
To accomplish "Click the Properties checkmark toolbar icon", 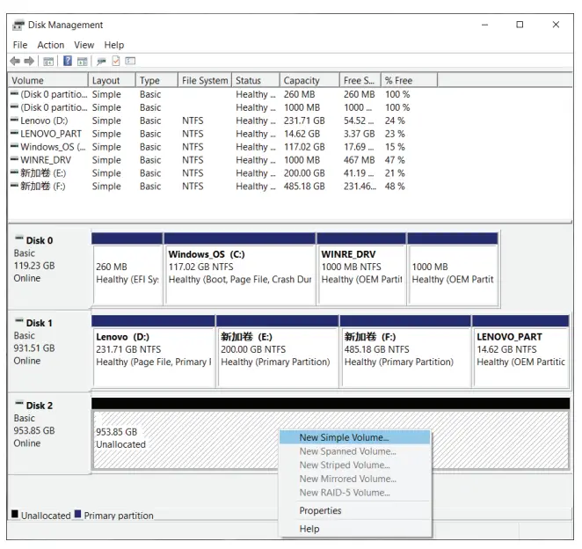I will [x=116, y=61].
